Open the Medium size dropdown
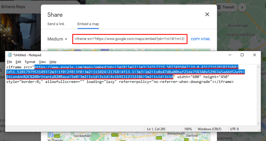This screenshot has width=266, height=141. 58,39
